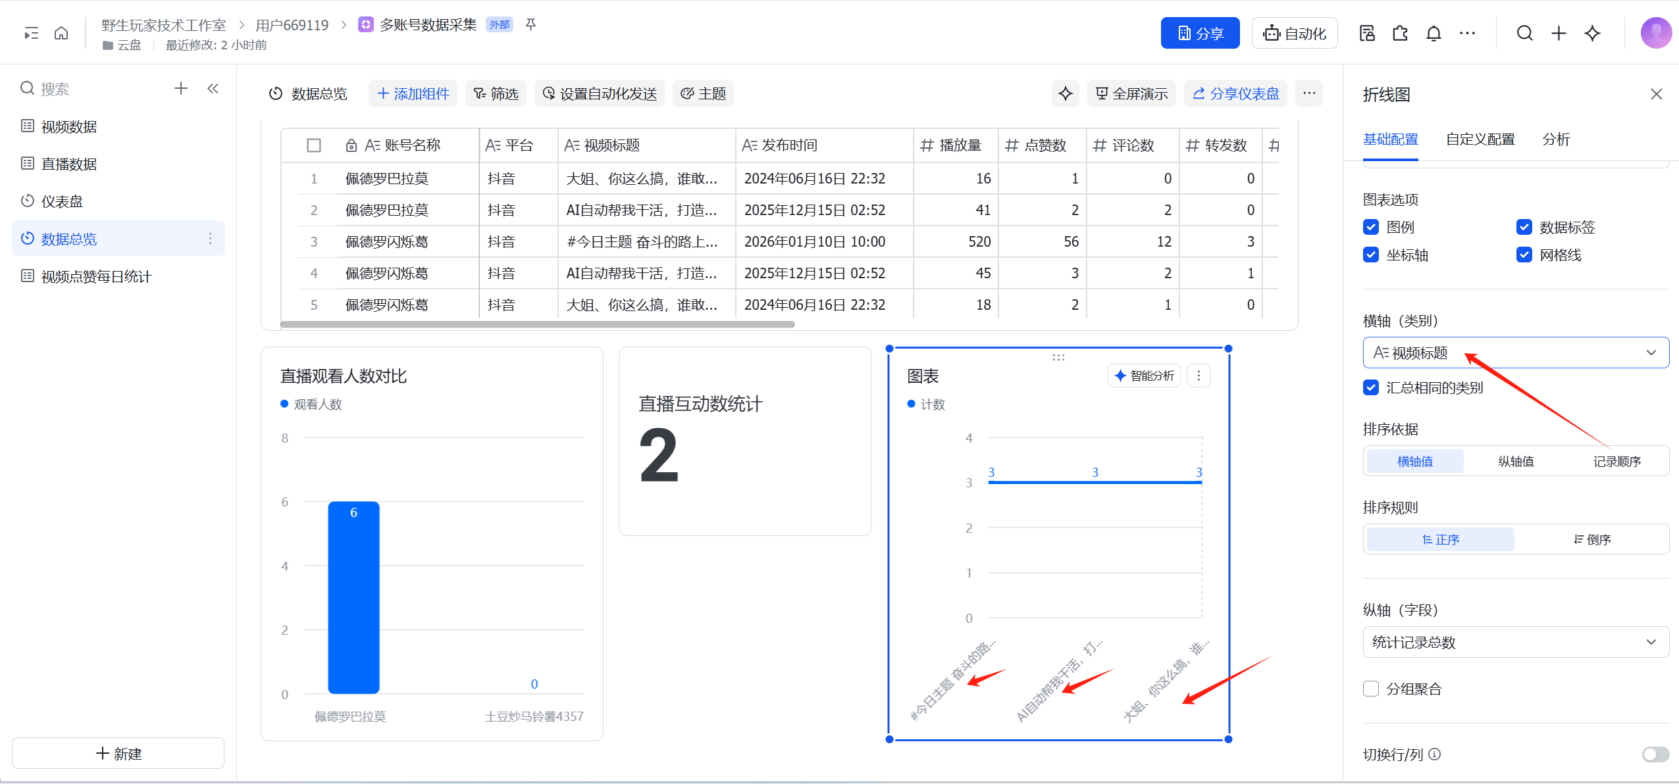The width and height of the screenshot is (1679, 784).
Task: Click the 添加组件 button
Action: point(413,93)
